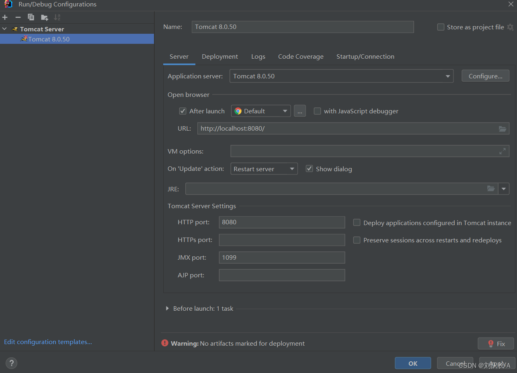Switch to the Startup/Connection tab
This screenshot has width=517, height=373.
(x=365, y=56)
